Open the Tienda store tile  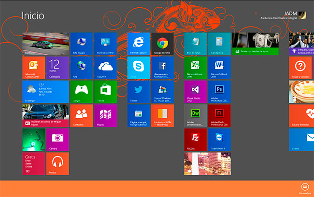(105, 92)
